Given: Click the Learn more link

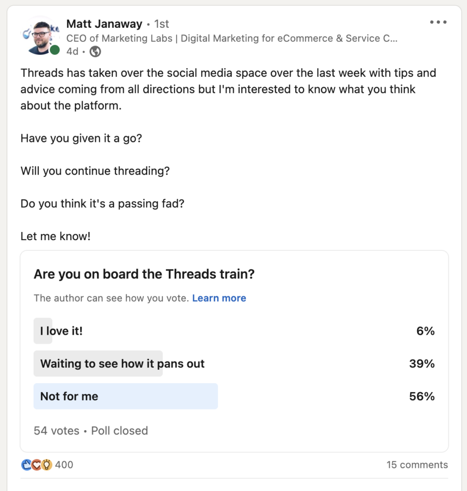Looking at the screenshot, I should [x=219, y=298].
